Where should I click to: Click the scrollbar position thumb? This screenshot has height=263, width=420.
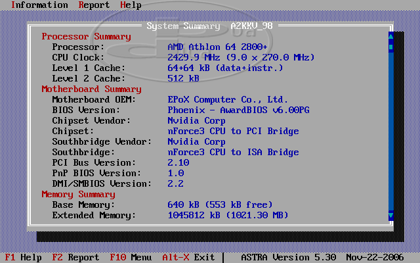coord(391,47)
